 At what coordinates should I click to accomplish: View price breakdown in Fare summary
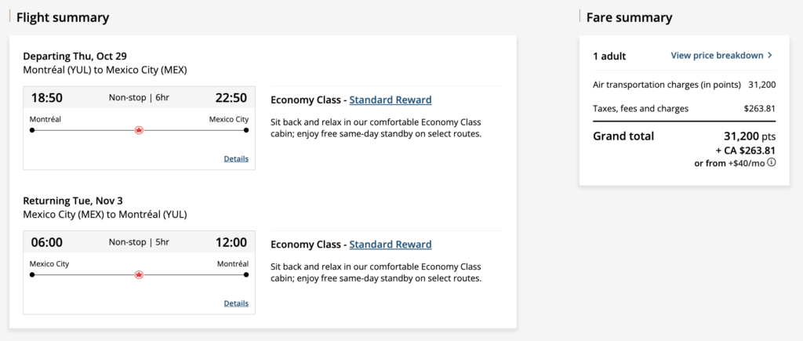click(717, 56)
